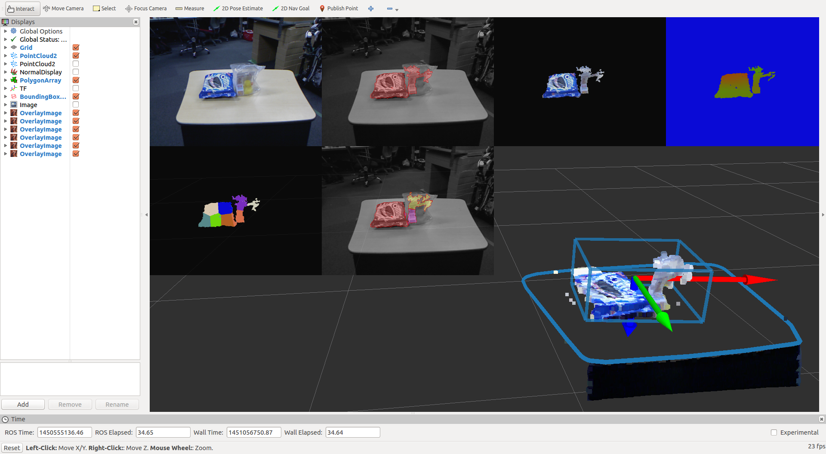The image size is (826, 454).
Task: Expand the Grid display properties
Action: (x=5, y=47)
